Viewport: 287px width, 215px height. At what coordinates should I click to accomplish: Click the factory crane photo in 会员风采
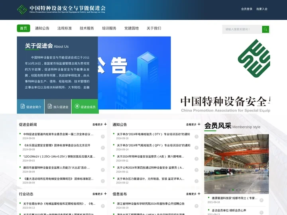point(236,164)
